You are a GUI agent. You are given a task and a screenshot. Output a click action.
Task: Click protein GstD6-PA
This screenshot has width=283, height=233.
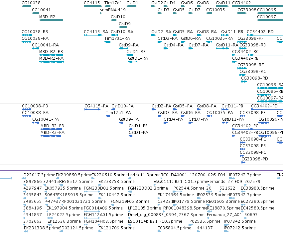[191, 113]
